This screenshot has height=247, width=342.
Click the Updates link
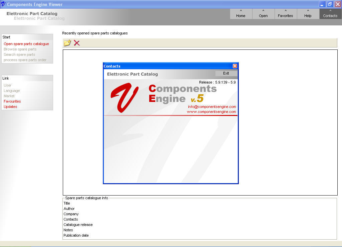point(10,107)
